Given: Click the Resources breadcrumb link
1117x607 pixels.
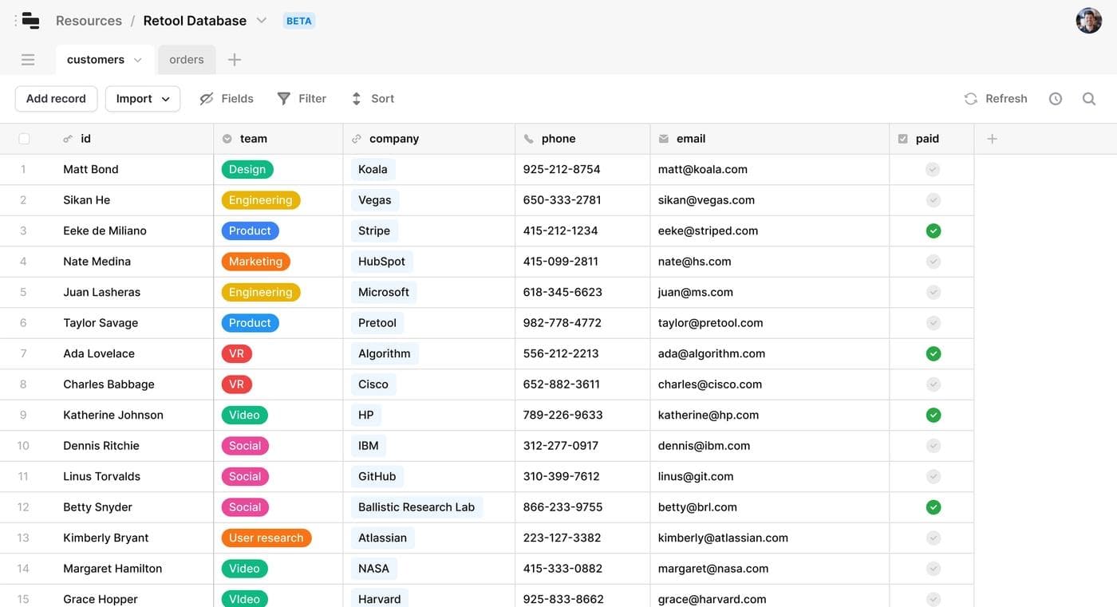Looking at the screenshot, I should 88,20.
